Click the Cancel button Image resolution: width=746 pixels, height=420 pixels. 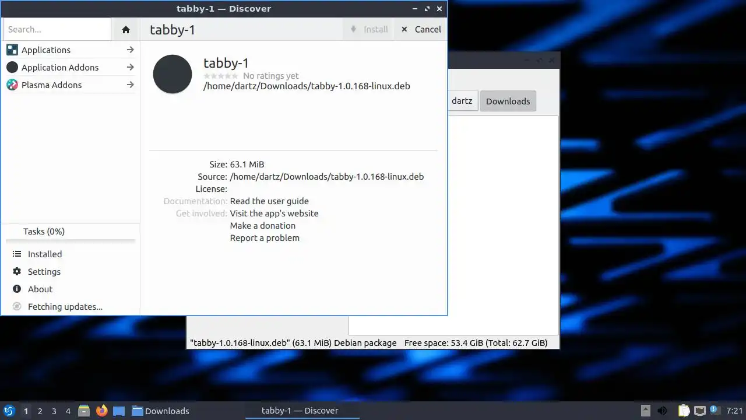tap(421, 29)
